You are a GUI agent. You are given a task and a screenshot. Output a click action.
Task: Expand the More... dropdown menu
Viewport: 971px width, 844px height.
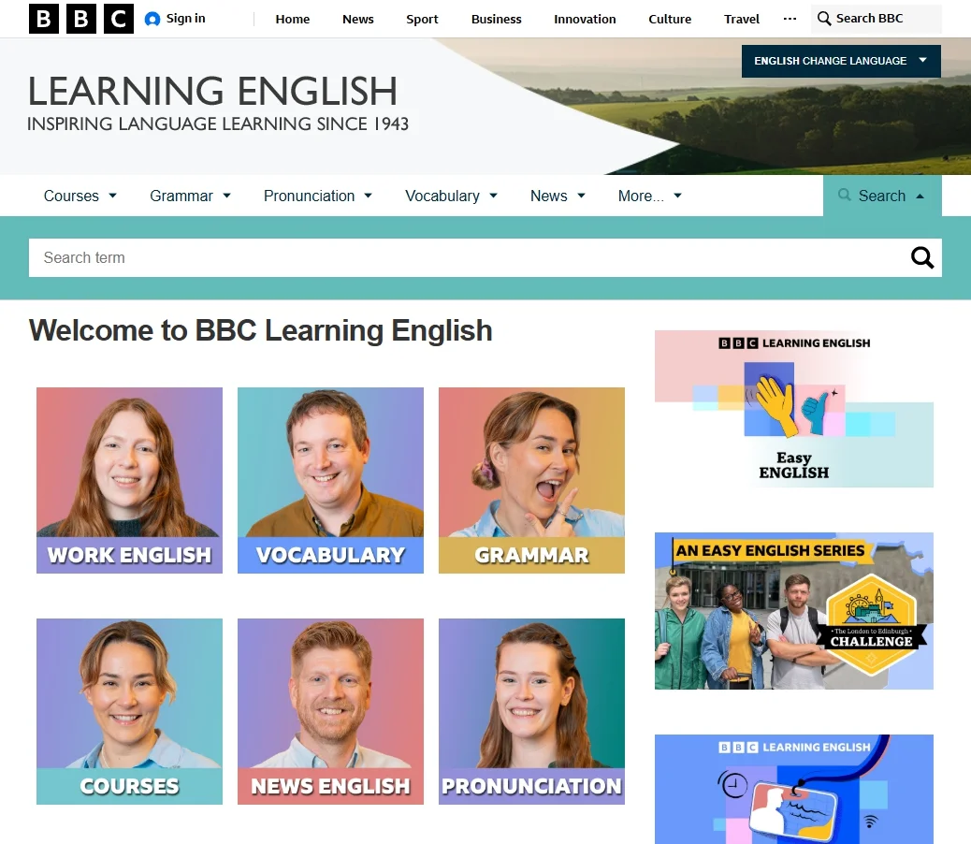click(649, 196)
